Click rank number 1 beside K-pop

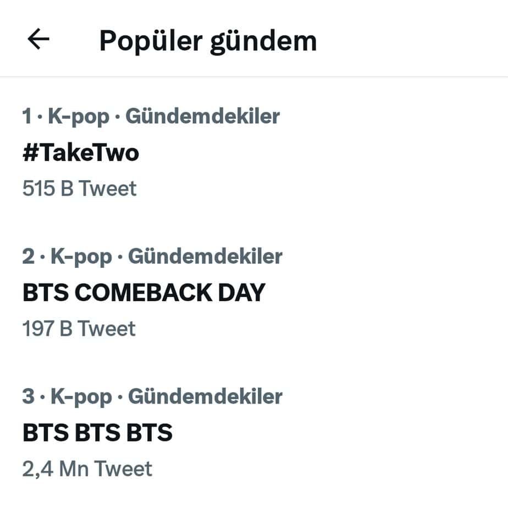click(x=27, y=117)
